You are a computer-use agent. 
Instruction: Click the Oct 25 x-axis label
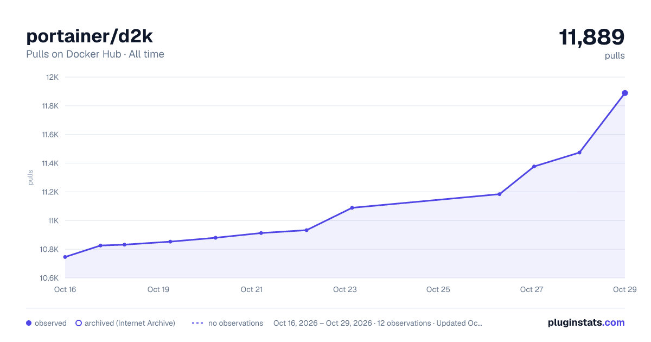coord(438,289)
